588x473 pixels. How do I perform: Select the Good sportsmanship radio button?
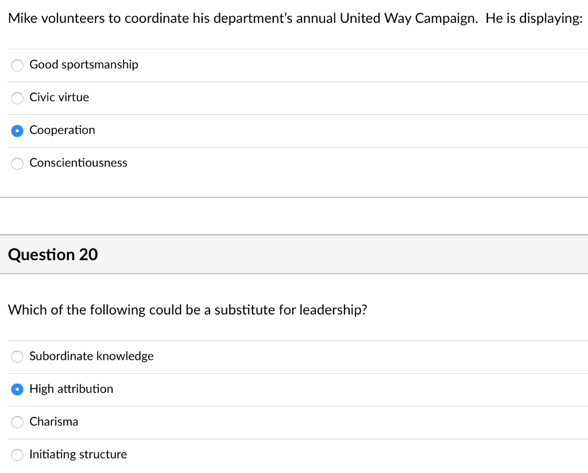[x=17, y=65]
